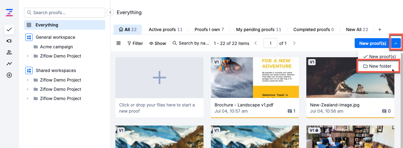Screen dimensions: 403x148
Task: Click the Search by name field
Action: tap(191, 43)
